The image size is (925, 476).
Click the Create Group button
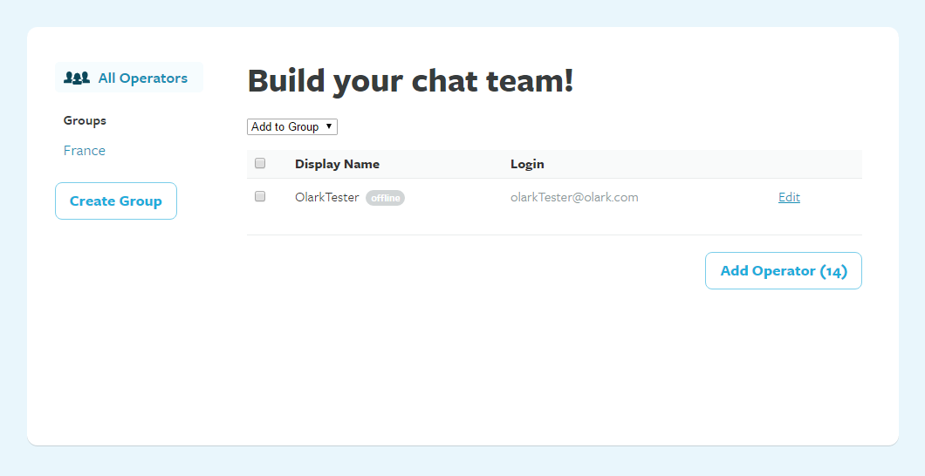tap(116, 201)
